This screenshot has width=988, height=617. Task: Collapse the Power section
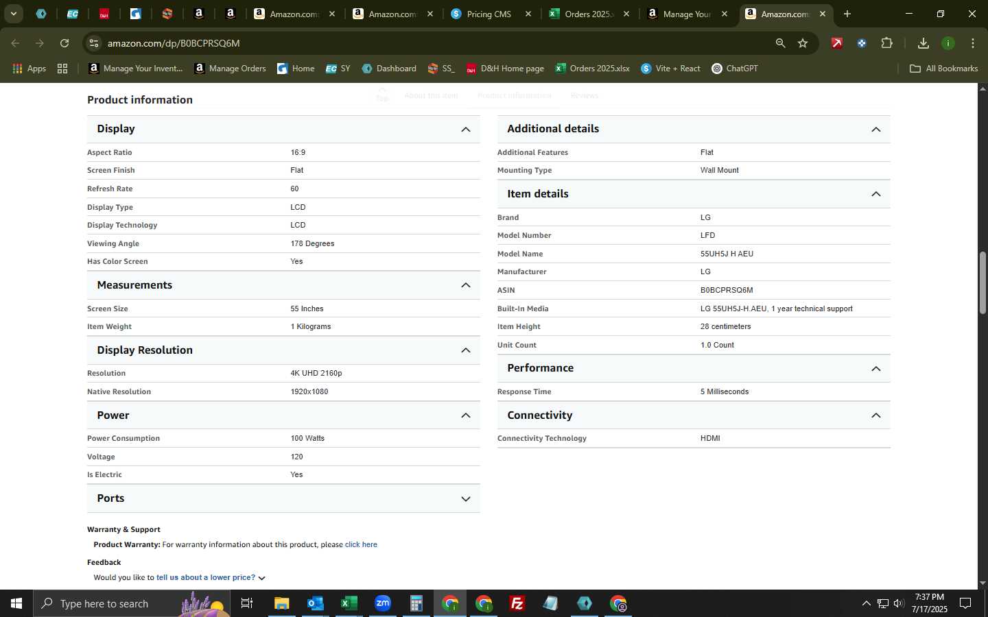(x=466, y=415)
